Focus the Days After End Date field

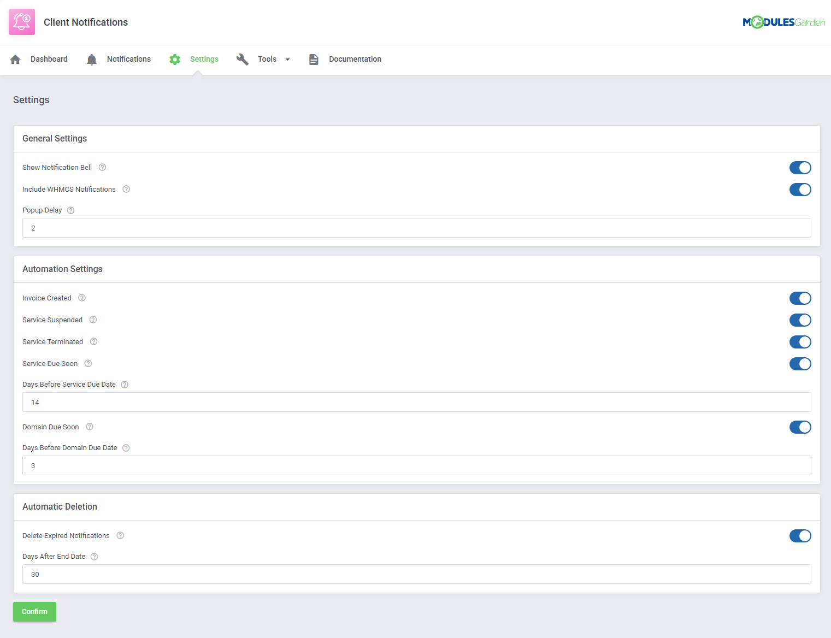point(417,574)
